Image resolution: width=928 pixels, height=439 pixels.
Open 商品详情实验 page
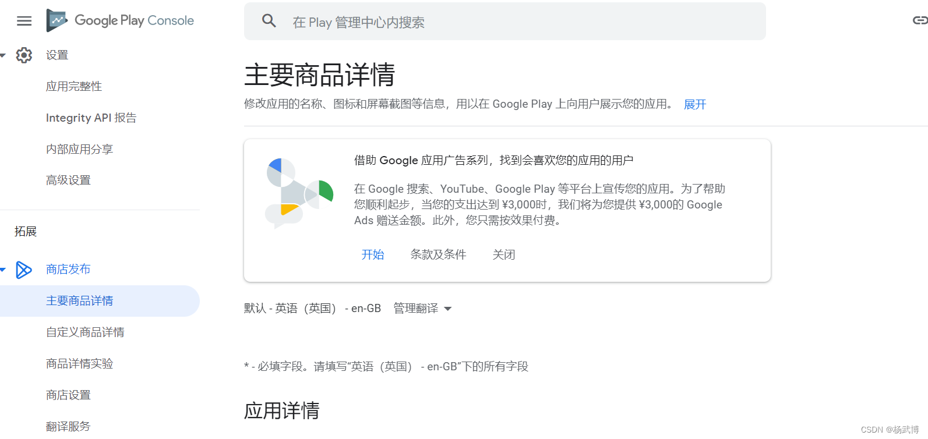click(x=80, y=363)
